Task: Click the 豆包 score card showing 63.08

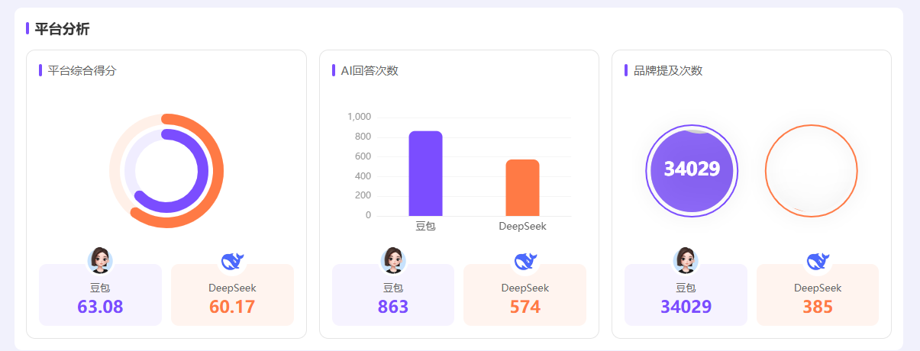Action: click(x=100, y=295)
